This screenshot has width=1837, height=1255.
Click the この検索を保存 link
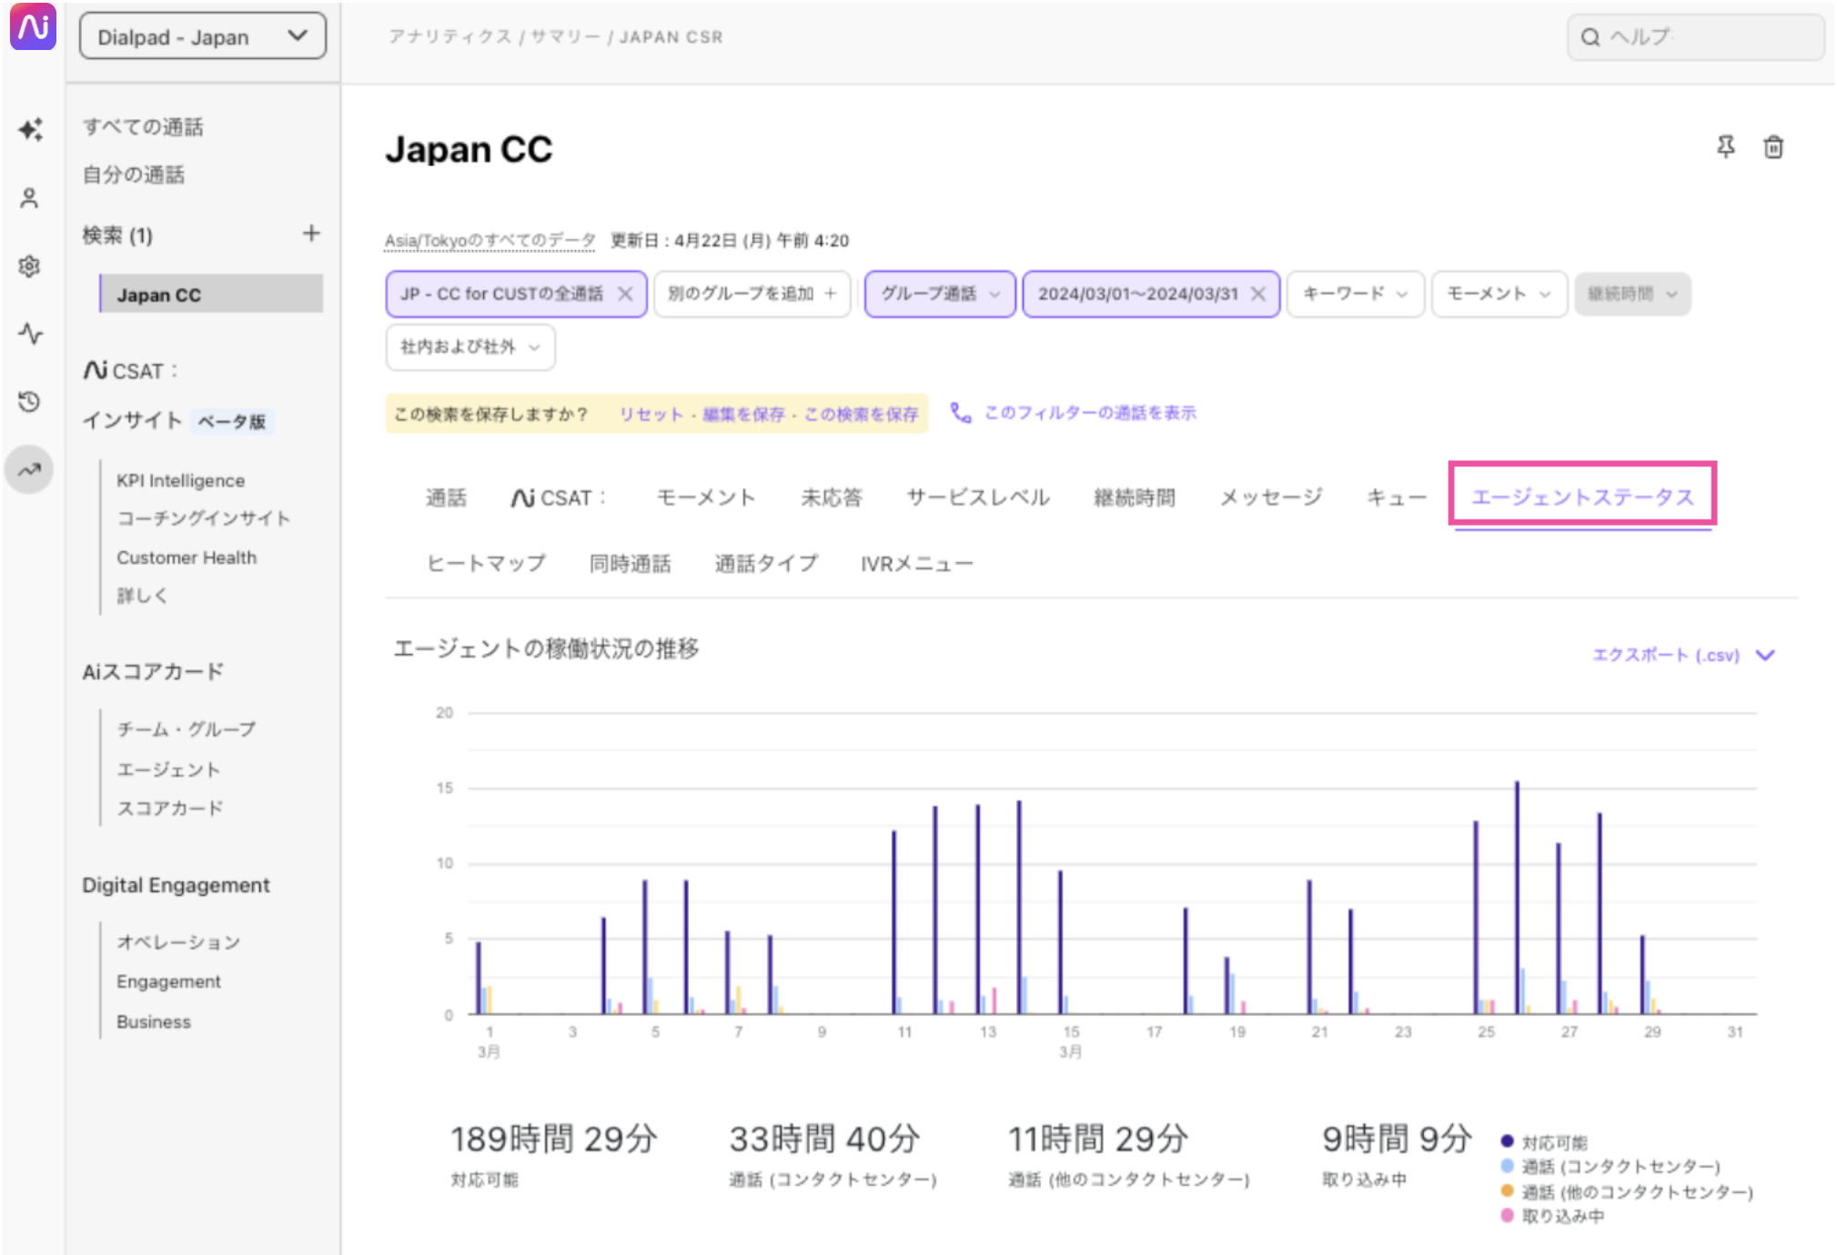(x=861, y=414)
